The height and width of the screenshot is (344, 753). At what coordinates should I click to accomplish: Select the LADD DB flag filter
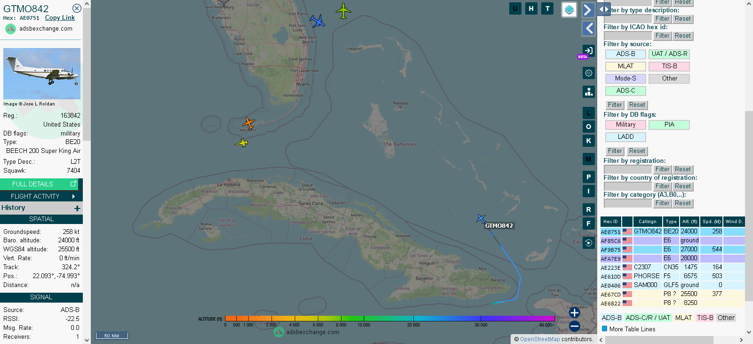[625, 137]
